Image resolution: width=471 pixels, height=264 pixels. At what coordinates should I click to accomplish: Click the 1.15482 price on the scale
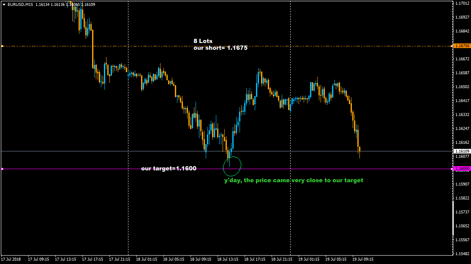click(461, 254)
